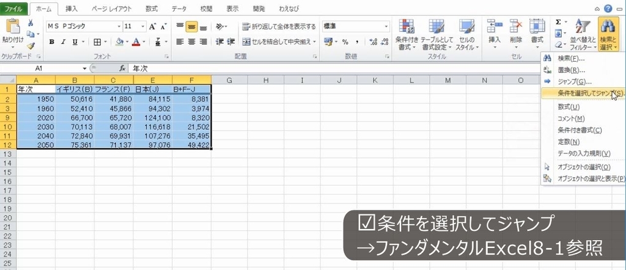The image size is (626, 270).
Task: Click the AutoSum sigma icon
Action: coord(559,22)
